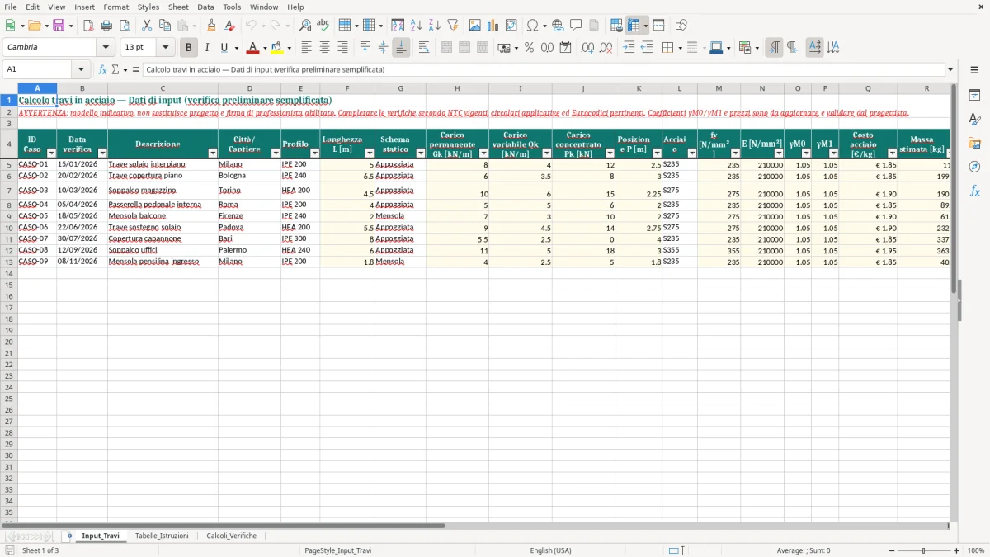This screenshot has width=990, height=557.
Task: Switch to Calcoli_Verifiche sheet tab
Action: pyautogui.click(x=232, y=536)
